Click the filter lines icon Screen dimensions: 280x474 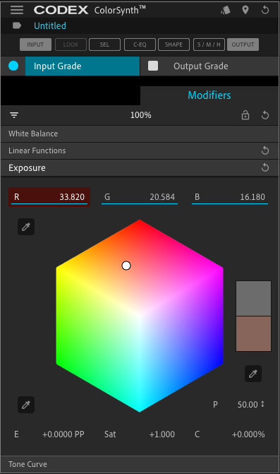coord(14,115)
